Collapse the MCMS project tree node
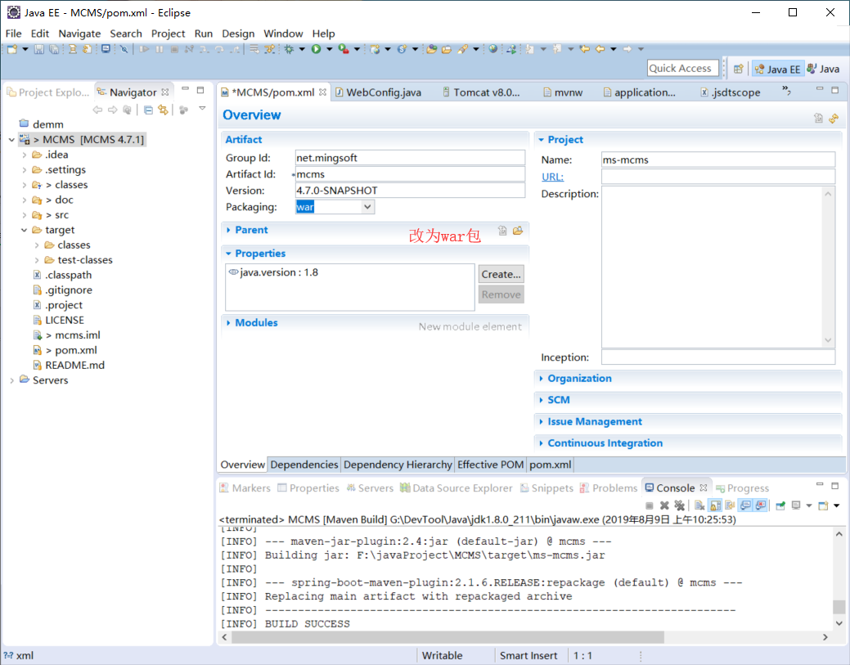The height and width of the screenshot is (665, 850). click(12, 140)
